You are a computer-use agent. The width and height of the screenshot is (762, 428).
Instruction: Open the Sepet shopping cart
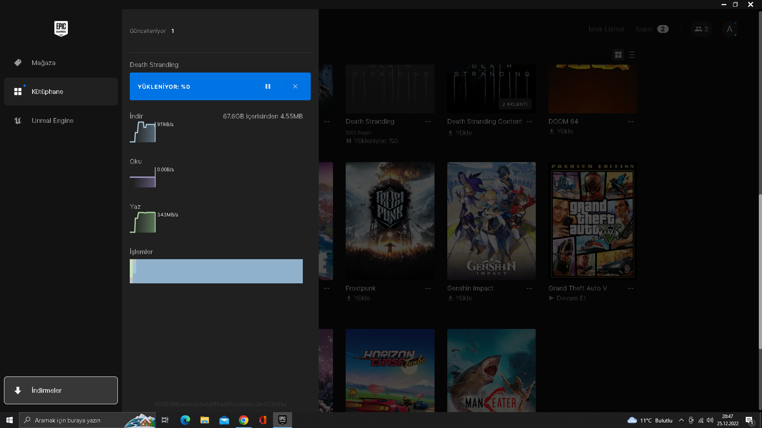click(652, 29)
